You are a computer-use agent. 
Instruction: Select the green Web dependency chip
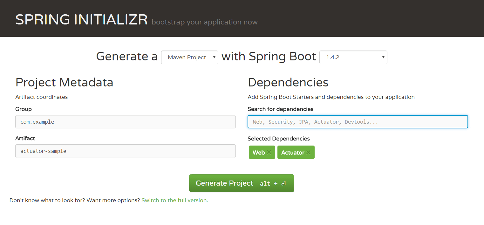(x=259, y=152)
